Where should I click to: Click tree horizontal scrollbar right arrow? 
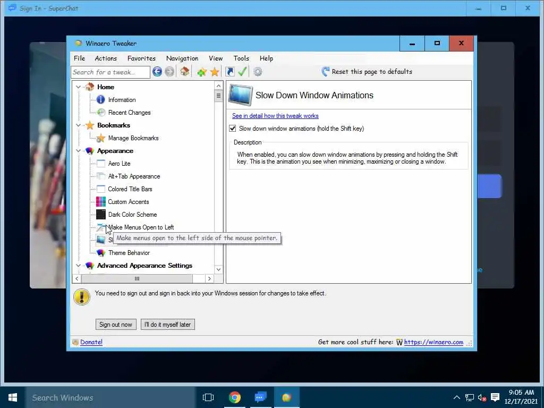click(x=209, y=278)
